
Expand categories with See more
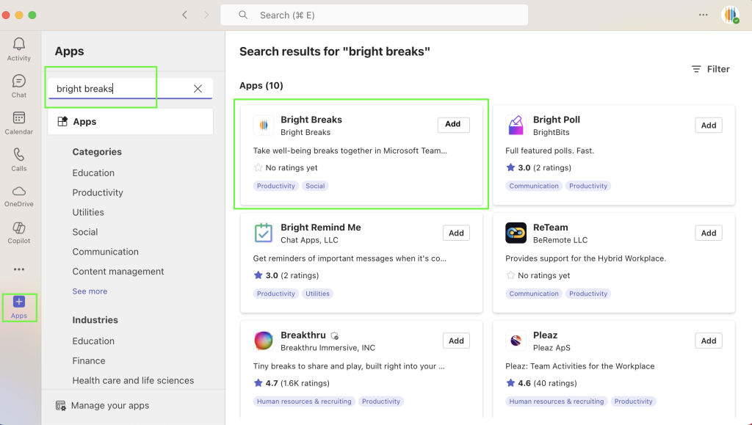click(x=90, y=291)
